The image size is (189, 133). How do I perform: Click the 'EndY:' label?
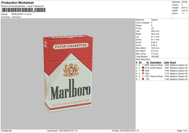139,45
